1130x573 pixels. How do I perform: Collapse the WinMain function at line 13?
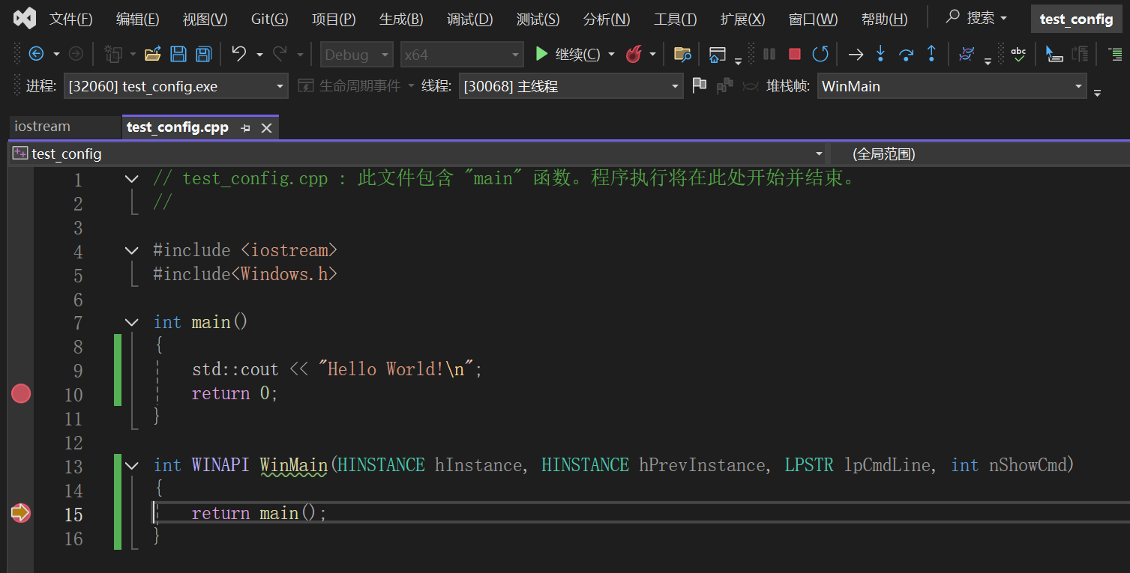point(131,465)
